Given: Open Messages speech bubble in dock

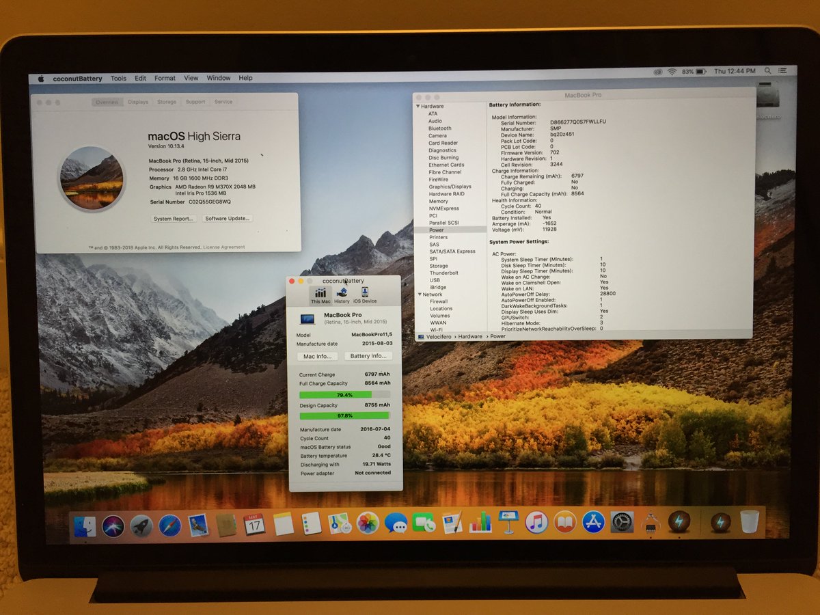Looking at the screenshot, I should click(x=396, y=523).
